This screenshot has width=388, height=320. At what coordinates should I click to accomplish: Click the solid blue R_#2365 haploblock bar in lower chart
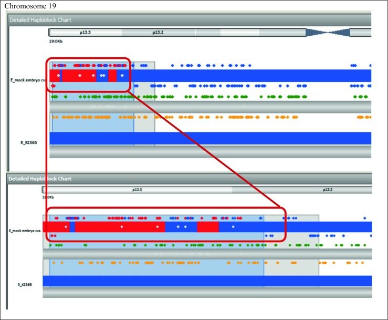[x=210, y=281]
